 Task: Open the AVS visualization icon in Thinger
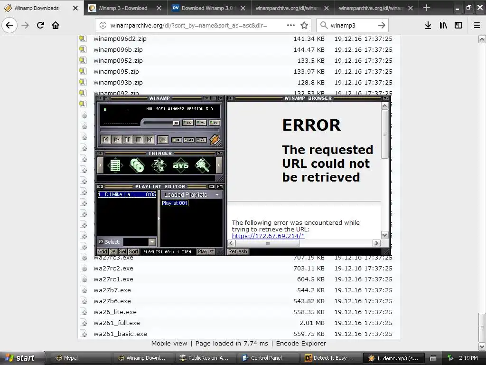180,165
